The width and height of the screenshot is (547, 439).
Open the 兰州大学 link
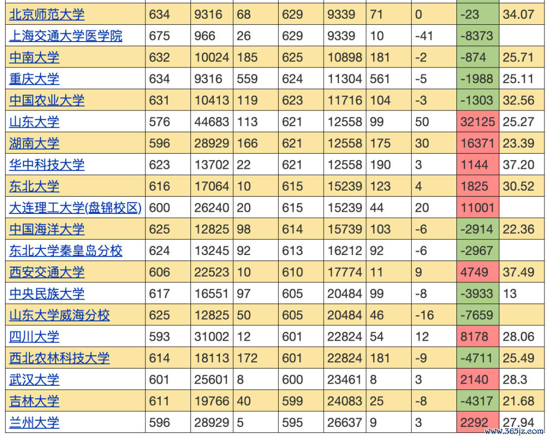point(34,423)
